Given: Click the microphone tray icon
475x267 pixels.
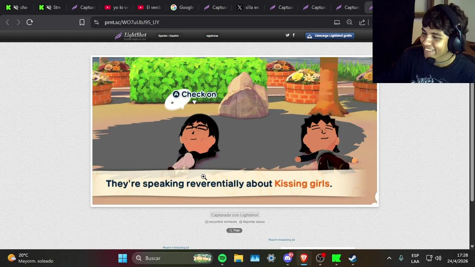Looking at the screenshot, I should pos(401,258).
